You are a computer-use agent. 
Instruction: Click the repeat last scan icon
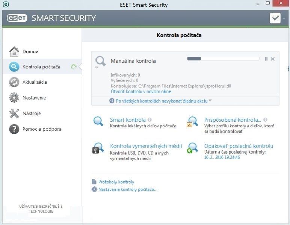[x=192, y=148]
